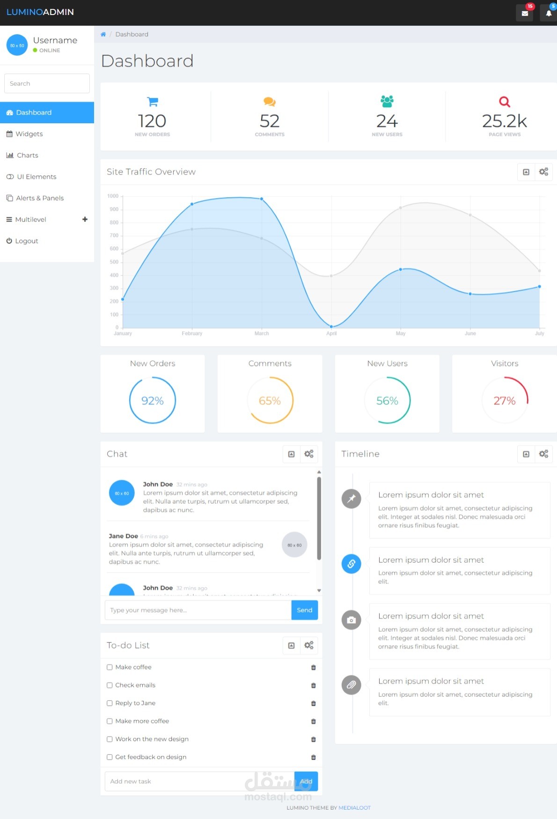Click the Send chat button
Viewport: 557px width, 819px height.
tap(305, 610)
